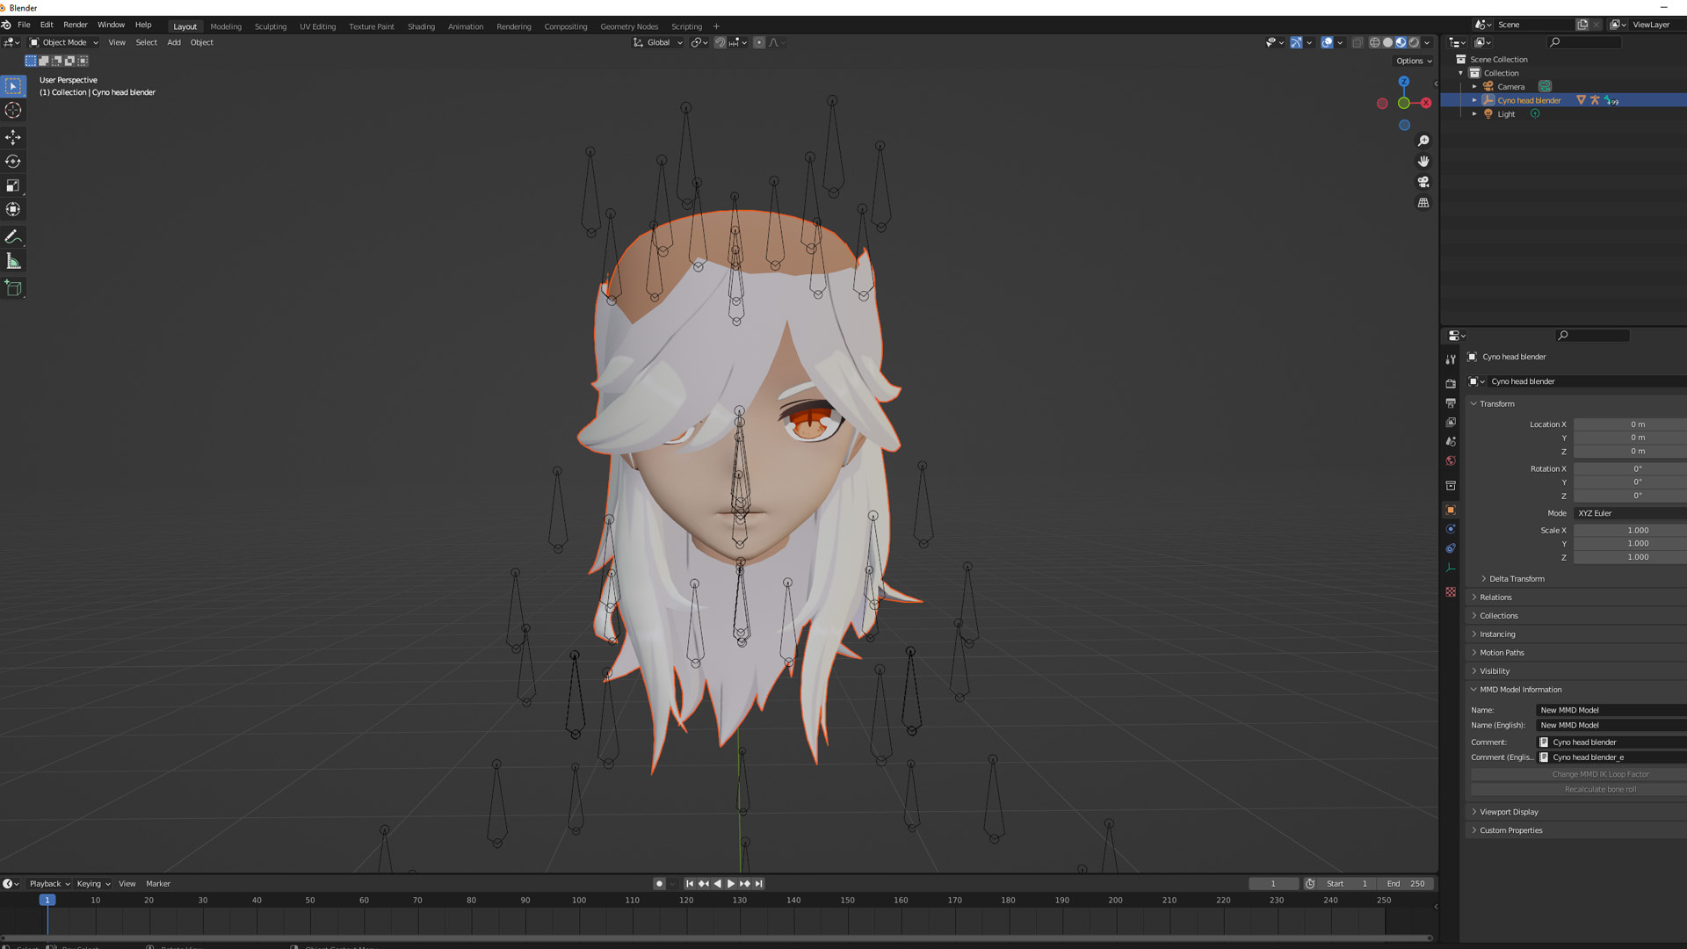The width and height of the screenshot is (1687, 949).
Task: Switch to the UV Editing workspace tab
Action: [317, 26]
